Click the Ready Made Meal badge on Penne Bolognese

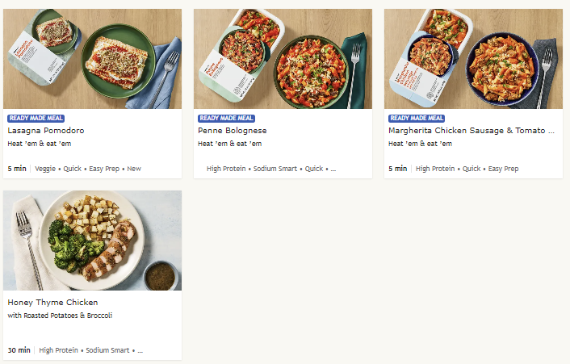point(226,118)
